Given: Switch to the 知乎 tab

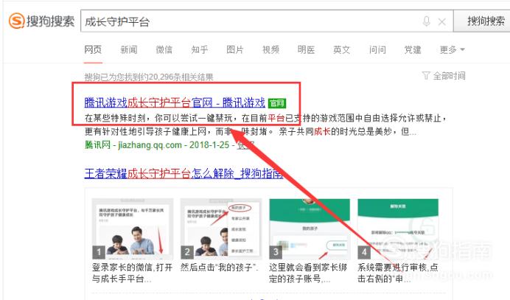Looking at the screenshot, I should 200,49.
